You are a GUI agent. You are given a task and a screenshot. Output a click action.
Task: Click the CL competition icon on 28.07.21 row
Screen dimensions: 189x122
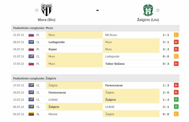tap(31, 42)
